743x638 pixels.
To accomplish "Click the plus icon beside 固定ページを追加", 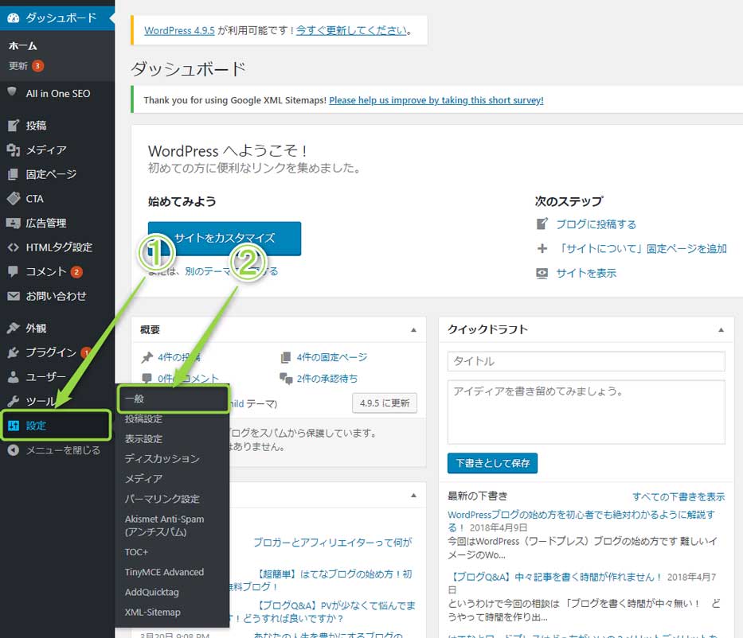I will pyautogui.click(x=542, y=248).
